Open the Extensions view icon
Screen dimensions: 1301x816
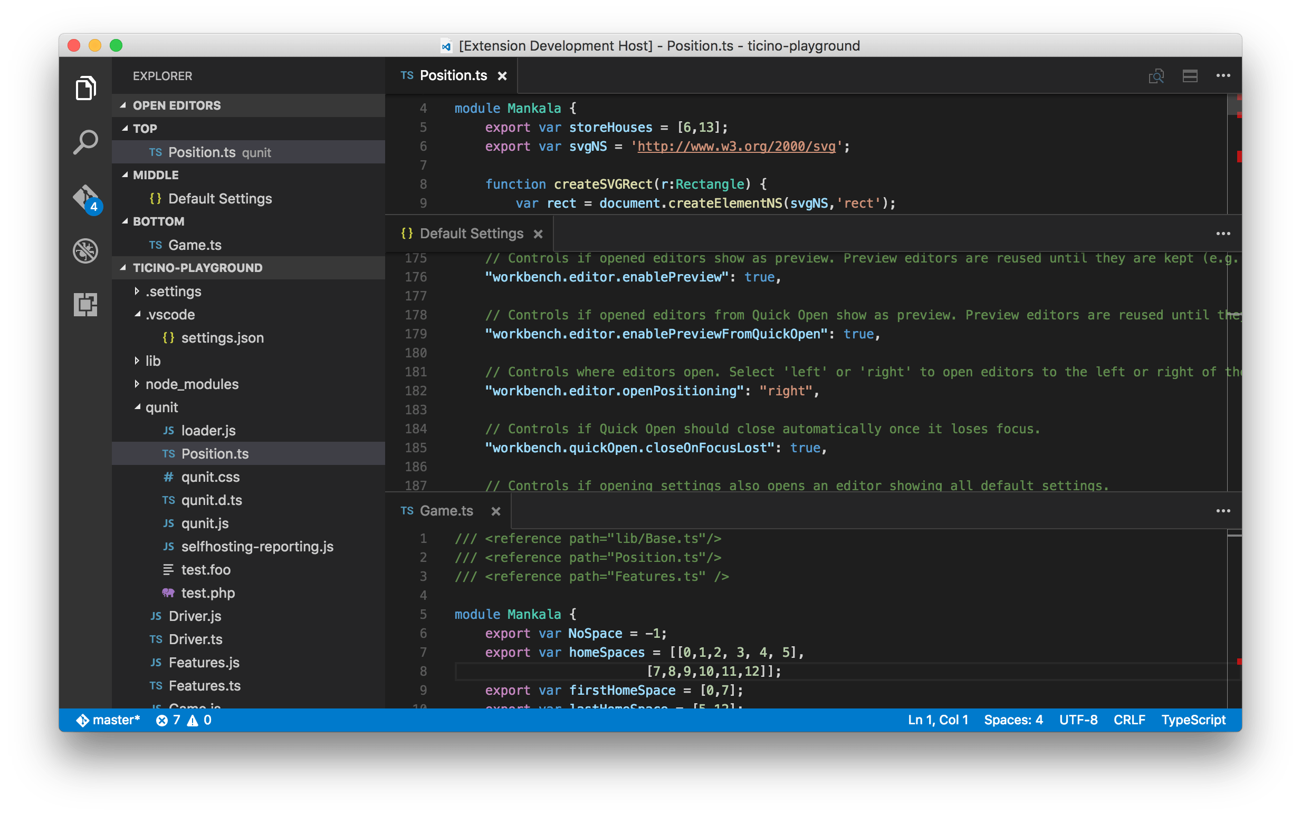85,304
